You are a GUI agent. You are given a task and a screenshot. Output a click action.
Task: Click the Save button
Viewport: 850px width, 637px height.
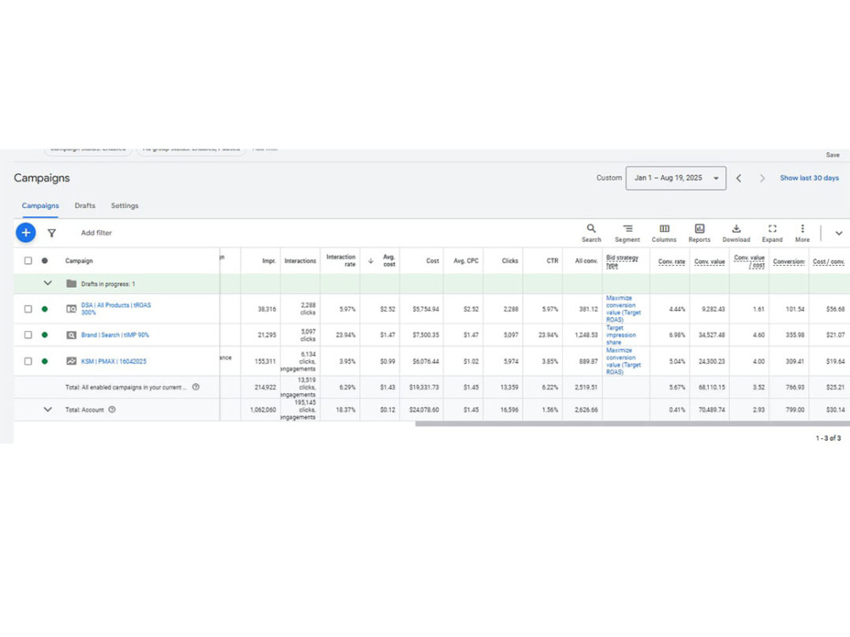(832, 155)
